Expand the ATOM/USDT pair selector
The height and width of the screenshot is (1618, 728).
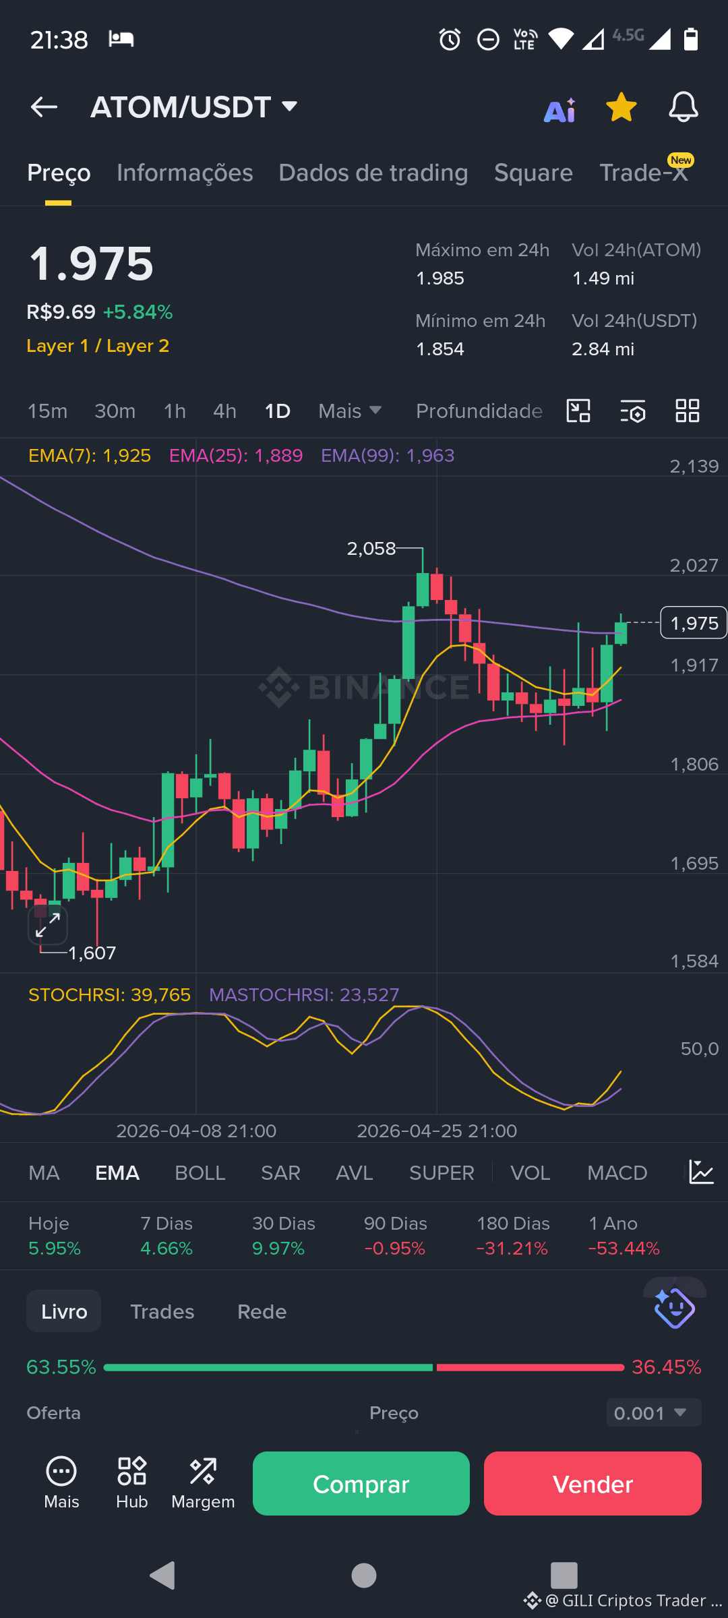pyautogui.click(x=194, y=107)
